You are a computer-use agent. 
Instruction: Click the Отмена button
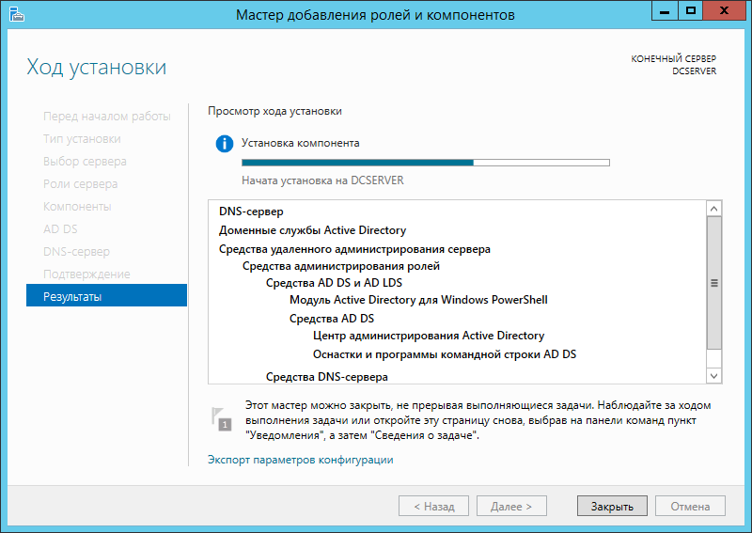point(690,506)
